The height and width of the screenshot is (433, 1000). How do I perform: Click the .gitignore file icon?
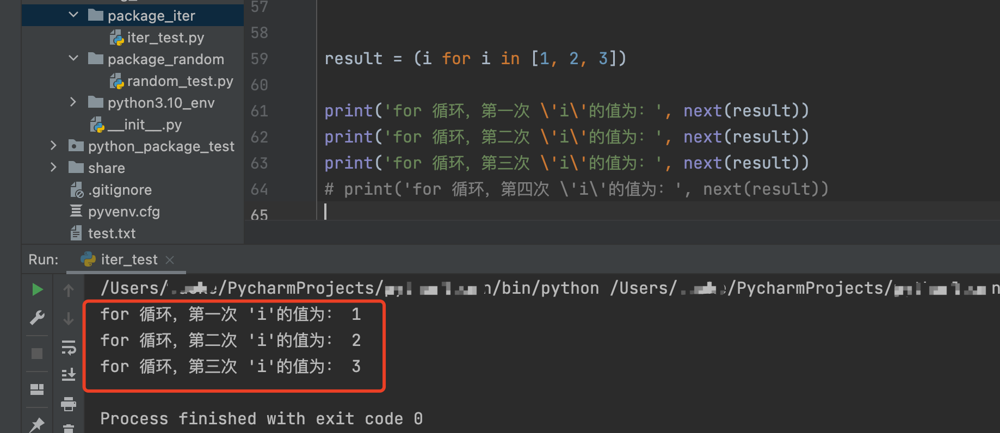tap(77, 190)
